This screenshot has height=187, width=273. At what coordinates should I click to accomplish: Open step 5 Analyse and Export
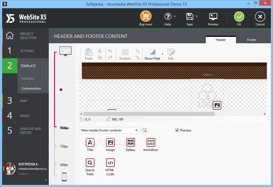click(x=25, y=130)
